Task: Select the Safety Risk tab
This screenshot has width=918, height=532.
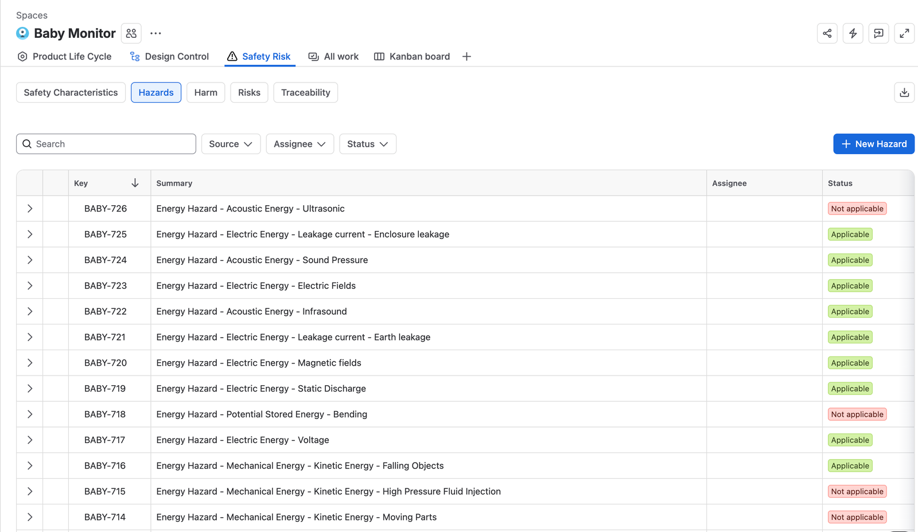Action: point(259,56)
